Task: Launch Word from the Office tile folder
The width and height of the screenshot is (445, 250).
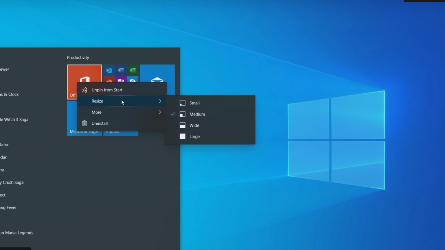Action: point(121,70)
